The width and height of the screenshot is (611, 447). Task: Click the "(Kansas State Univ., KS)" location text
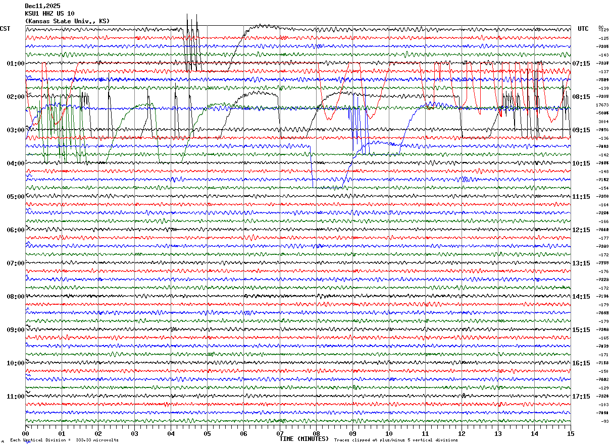pyautogui.click(x=67, y=21)
